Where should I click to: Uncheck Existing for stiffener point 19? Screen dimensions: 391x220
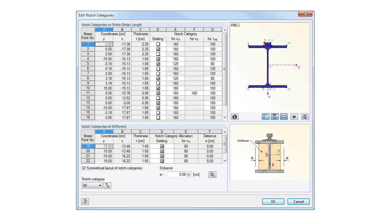tap(163, 146)
